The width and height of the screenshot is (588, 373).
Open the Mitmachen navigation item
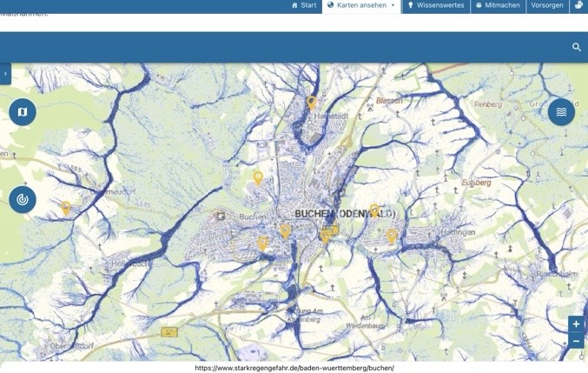[x=499, y=5]
